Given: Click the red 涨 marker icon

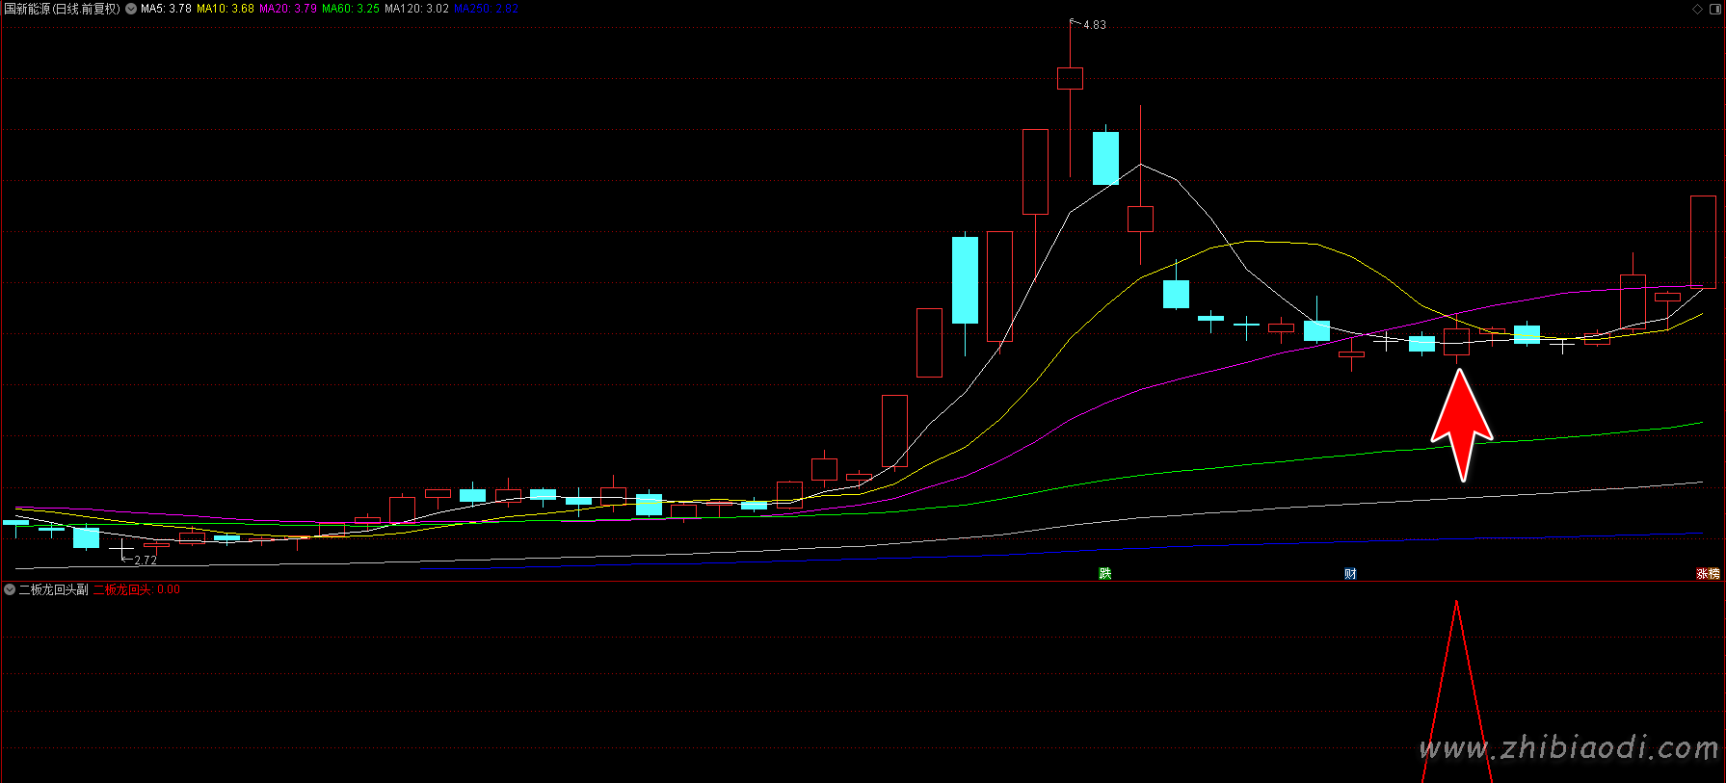Looking at the screenshot, I should click(x=1702, y=574).
